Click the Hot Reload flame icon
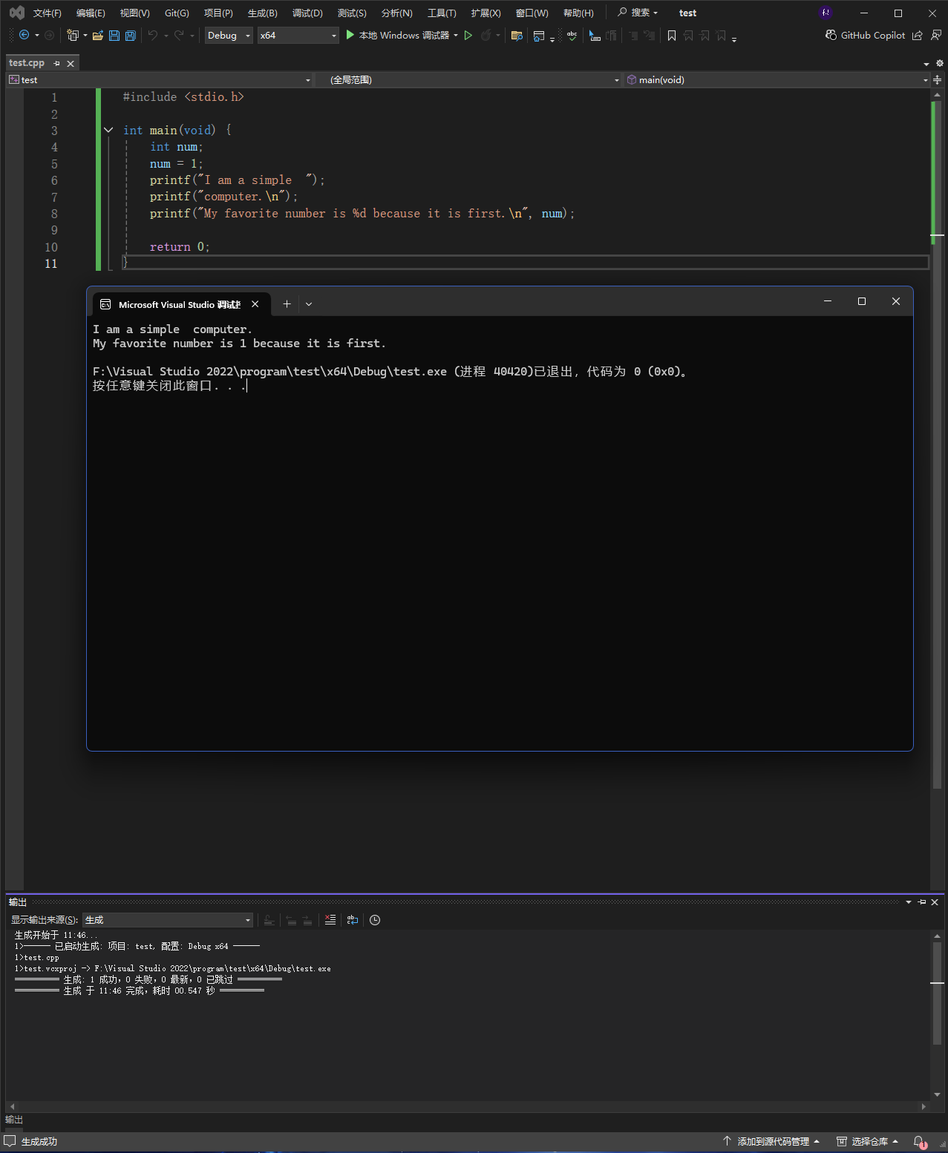The width and height of the screenshot is (948, 1153). [x=486, y=35]
